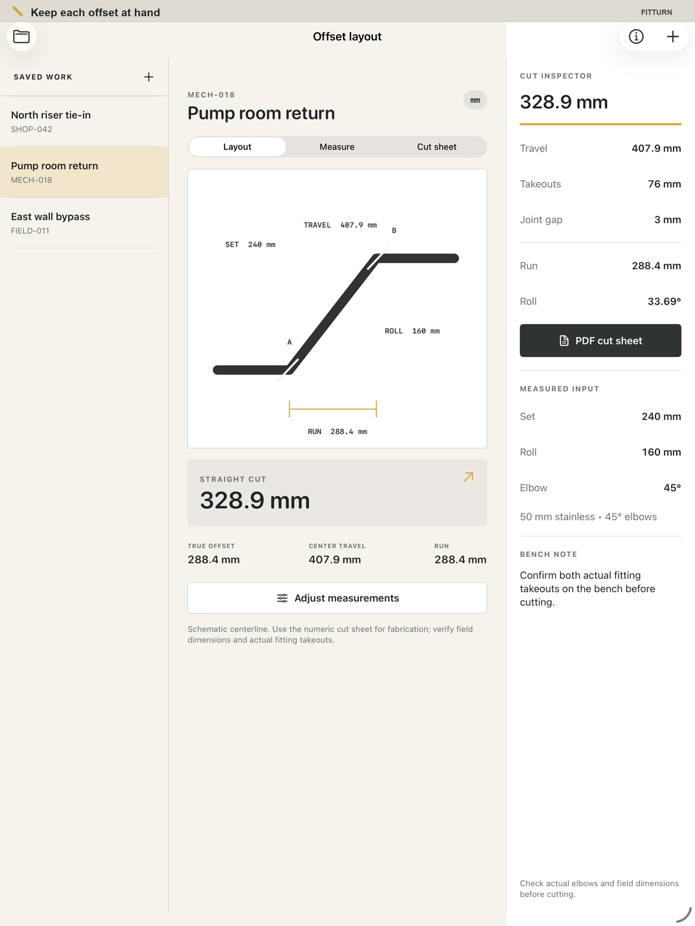The height and width of the screenshot is (926, 695).
Task: Tap the Elbow 45° value
Action: point(672,488)
